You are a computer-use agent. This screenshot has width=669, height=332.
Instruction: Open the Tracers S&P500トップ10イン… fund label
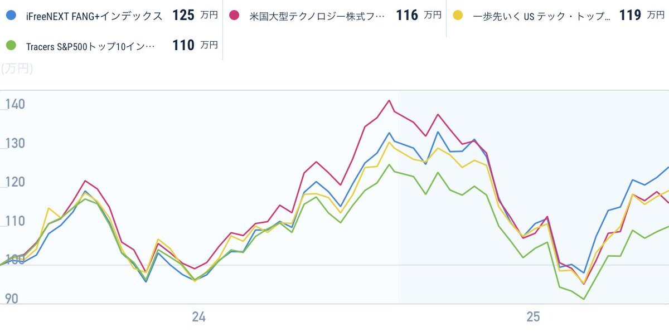click(90, 46)
